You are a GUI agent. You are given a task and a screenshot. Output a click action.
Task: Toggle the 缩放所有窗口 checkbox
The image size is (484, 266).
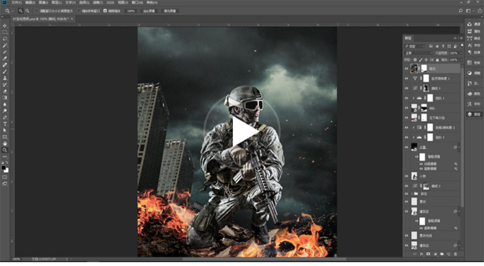[x=79, y=11]
